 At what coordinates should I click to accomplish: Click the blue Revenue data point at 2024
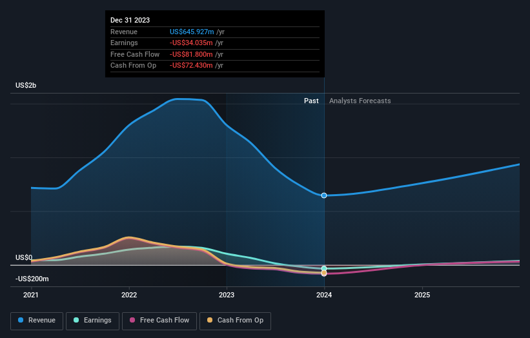[324, 195]
